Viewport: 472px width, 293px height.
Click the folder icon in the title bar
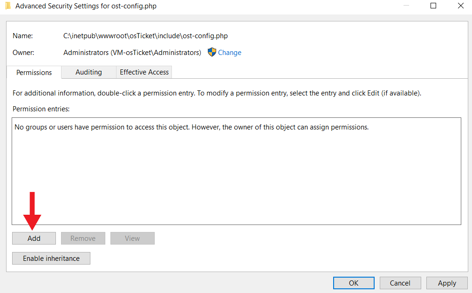(8, 6)
